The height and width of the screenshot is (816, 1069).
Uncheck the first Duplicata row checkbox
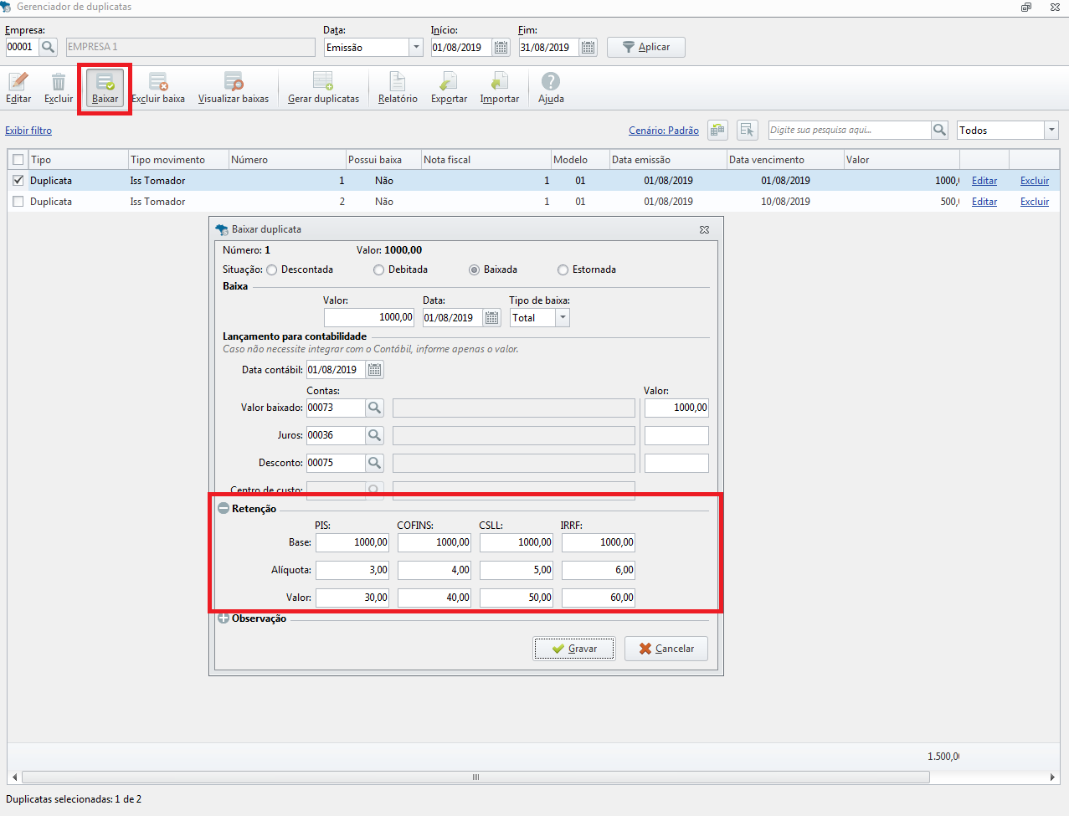[18, 181]
